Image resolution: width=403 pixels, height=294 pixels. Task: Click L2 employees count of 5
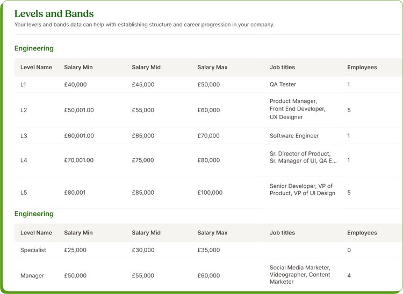349,110
